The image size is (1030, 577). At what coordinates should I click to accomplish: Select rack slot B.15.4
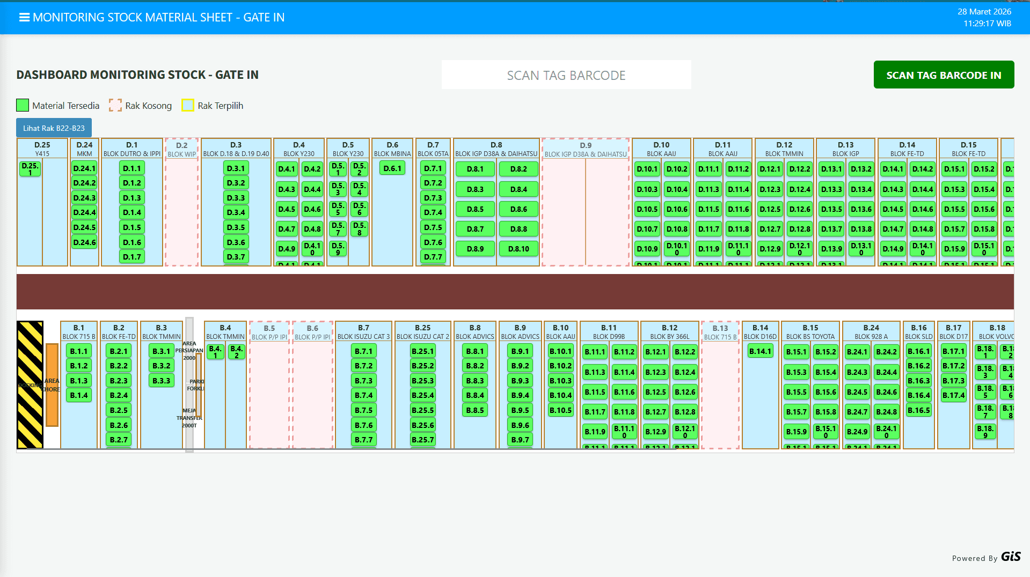pos(826,372)
